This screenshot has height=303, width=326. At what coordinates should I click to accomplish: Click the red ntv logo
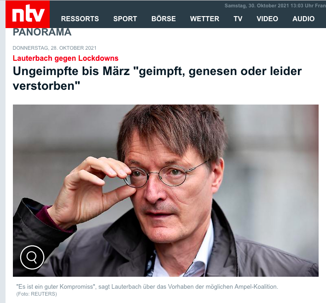point(28,14)
